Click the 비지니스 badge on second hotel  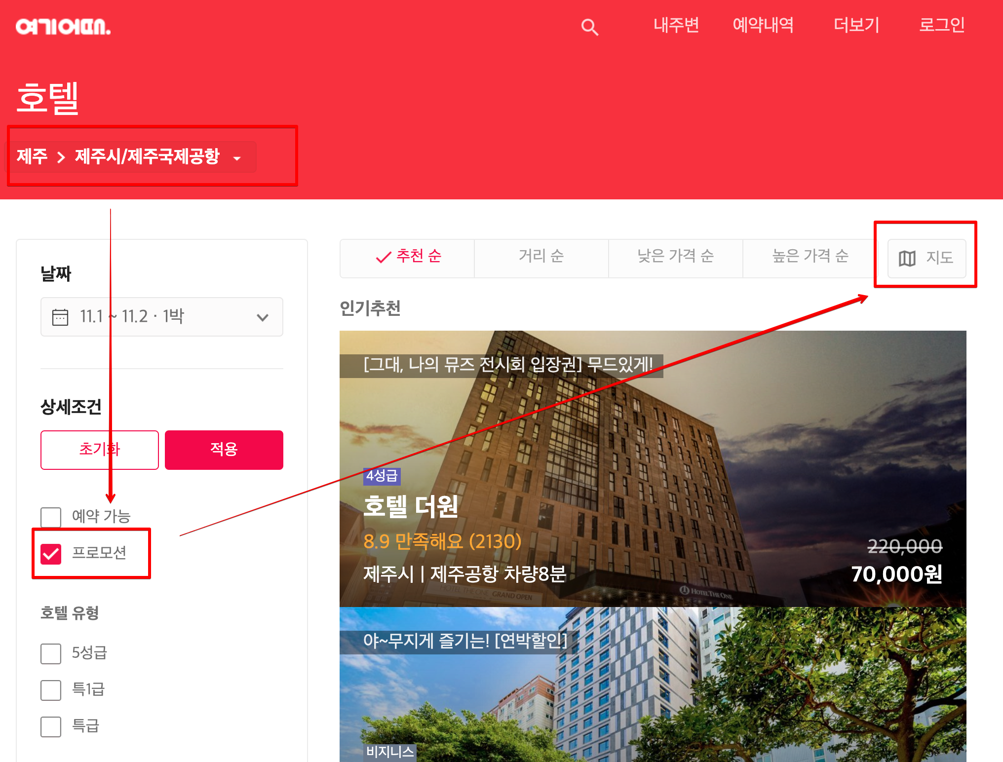click(x=390, y=752)
